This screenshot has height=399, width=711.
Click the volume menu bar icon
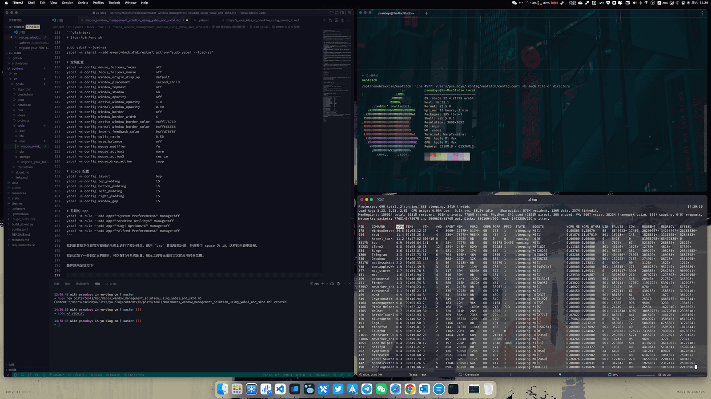tap(635, 3)
